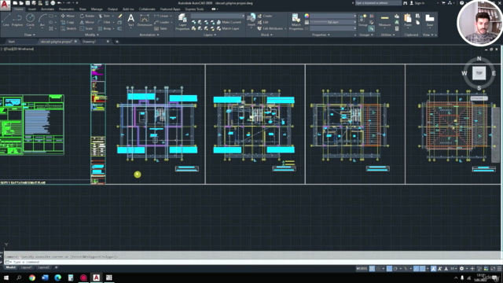Expand the Annotation panel
Screen dimensions: 503x283
[149, 35]
